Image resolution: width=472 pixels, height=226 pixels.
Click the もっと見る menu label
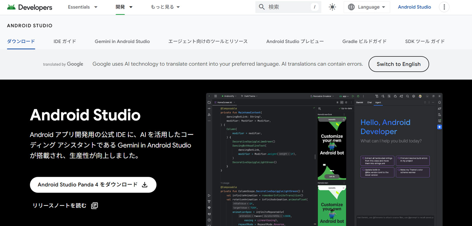click(x=162, y=7)
